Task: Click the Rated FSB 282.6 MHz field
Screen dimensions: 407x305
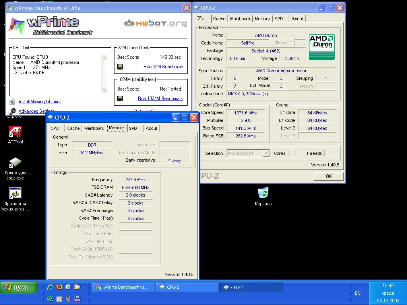Action: click(x=246, y=136)
